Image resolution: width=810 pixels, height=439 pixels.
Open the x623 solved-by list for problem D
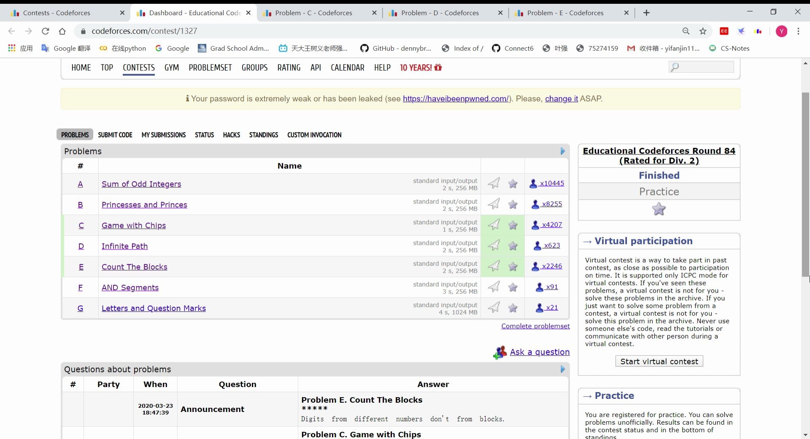coord(547,245)
